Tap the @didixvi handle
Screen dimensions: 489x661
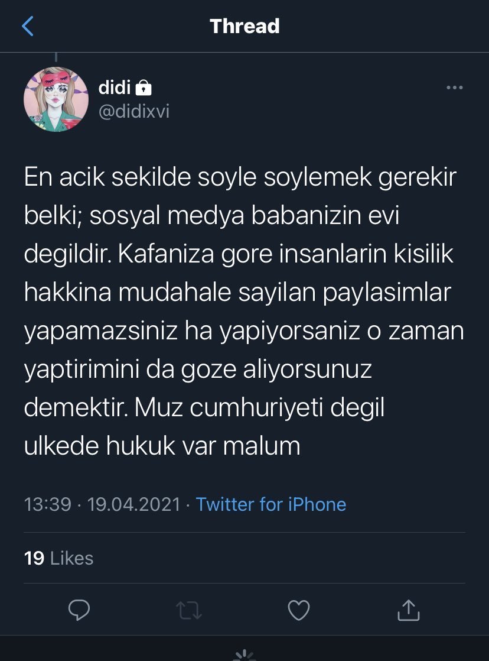(134, 111)
